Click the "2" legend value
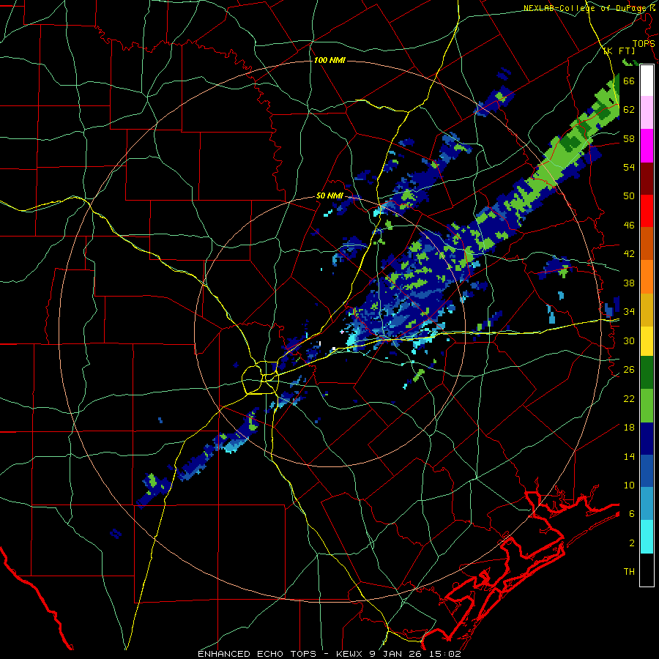 click(x=631, y=543)
